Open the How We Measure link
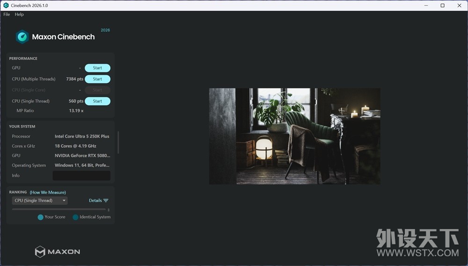The height and width of the screenshot is (266, 468). (x=48, y=192)
